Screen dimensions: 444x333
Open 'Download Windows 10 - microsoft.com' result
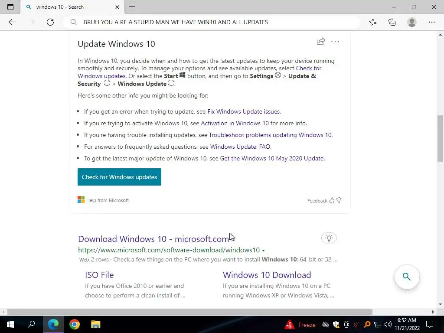(153, 239)
